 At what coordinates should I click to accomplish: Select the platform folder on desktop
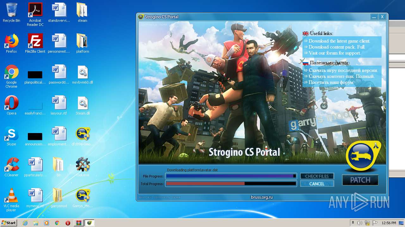coord(83,44)
